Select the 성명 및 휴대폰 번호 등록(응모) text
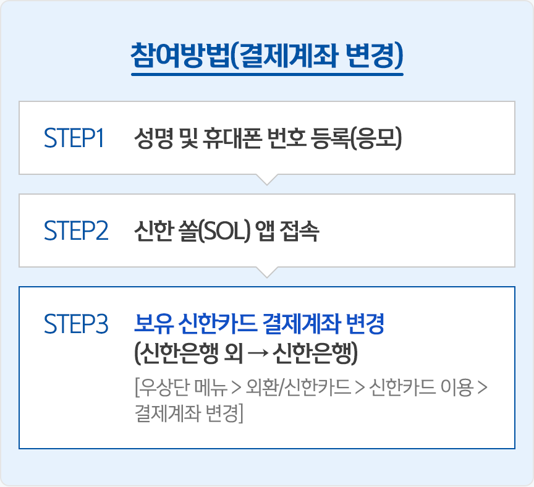 [268, 138]
